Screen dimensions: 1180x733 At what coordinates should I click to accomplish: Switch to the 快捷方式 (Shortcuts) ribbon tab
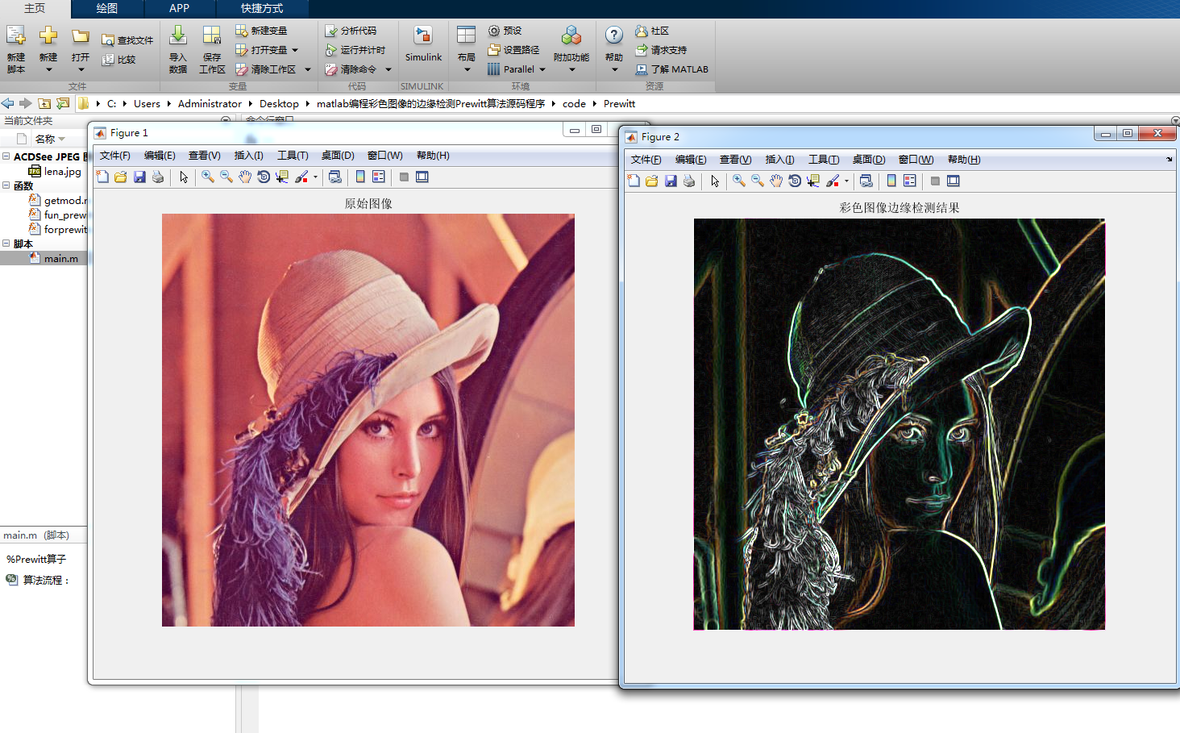click(262, 8)
